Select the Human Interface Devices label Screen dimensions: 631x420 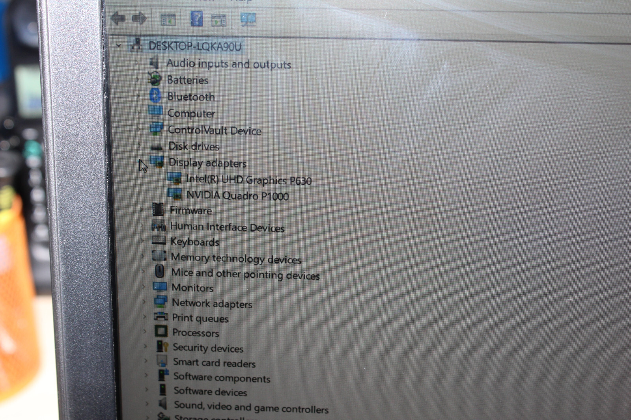[x=227, y=227]
